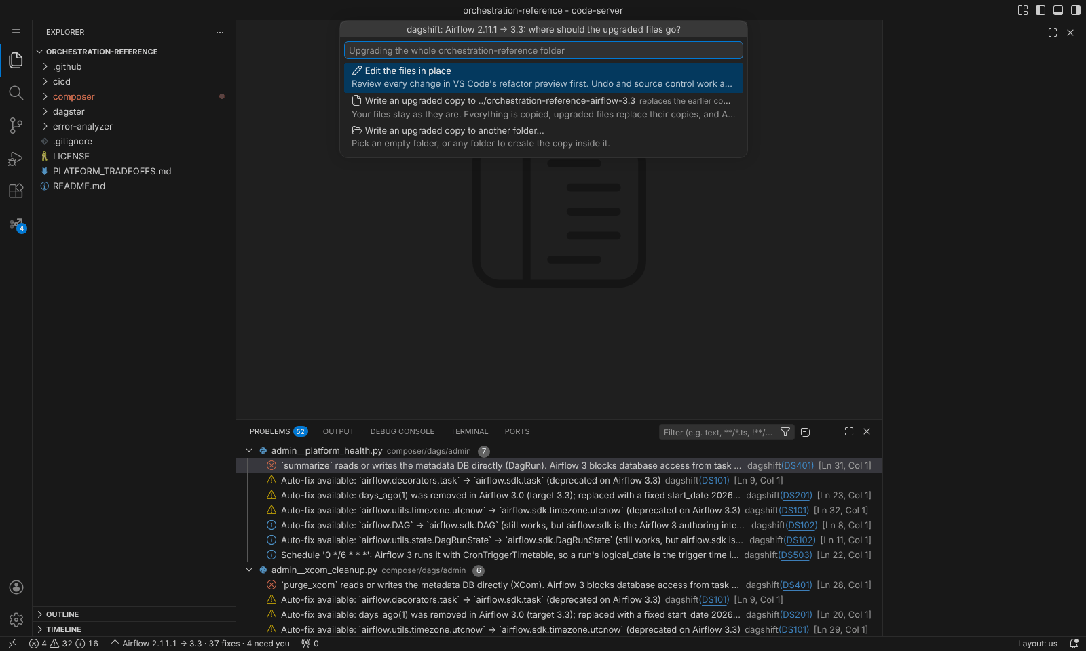Image resolution: width=1086 pixels, height=651 pixels.
Task: Switch to the DEBUG CONSOLE tab
Action: click(402, 431)
